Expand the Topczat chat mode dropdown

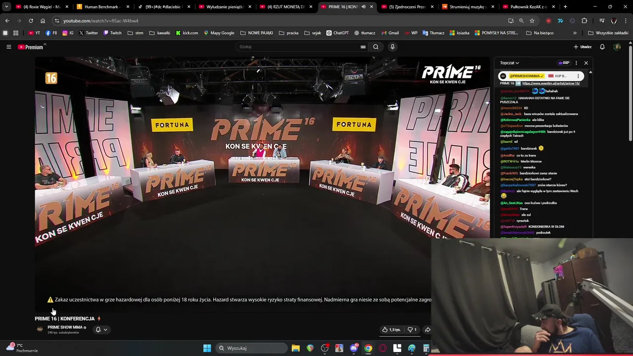point(509,63)
